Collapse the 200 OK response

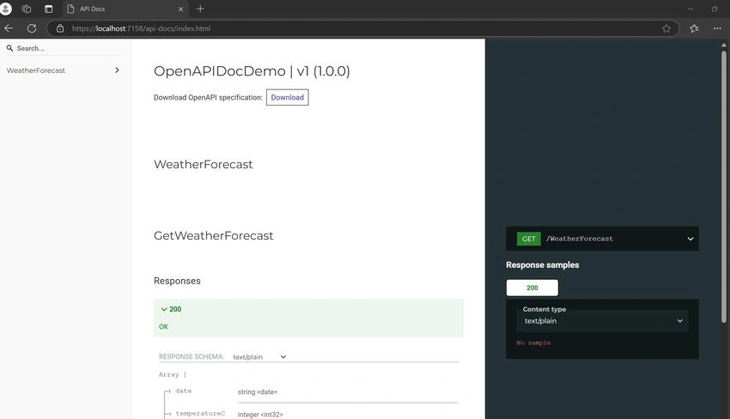click(308, 318)
